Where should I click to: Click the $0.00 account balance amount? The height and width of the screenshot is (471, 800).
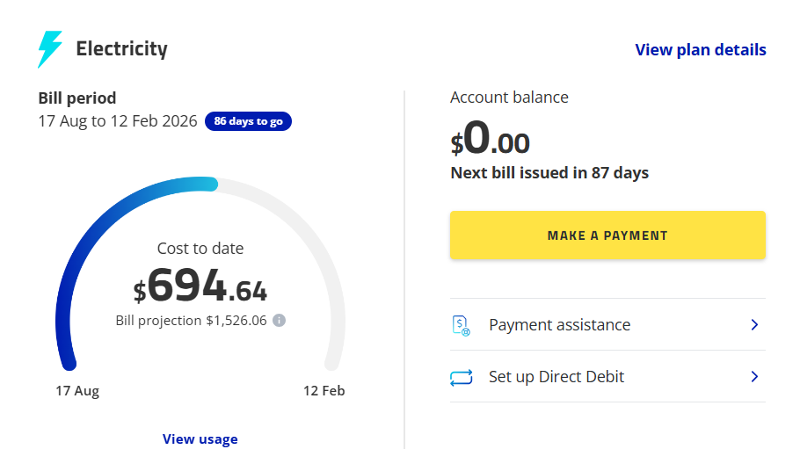tap(491, 140)
